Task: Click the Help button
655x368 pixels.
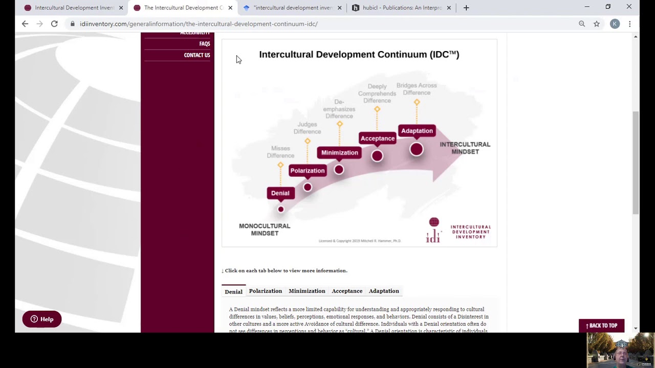Action: (42, 319)
